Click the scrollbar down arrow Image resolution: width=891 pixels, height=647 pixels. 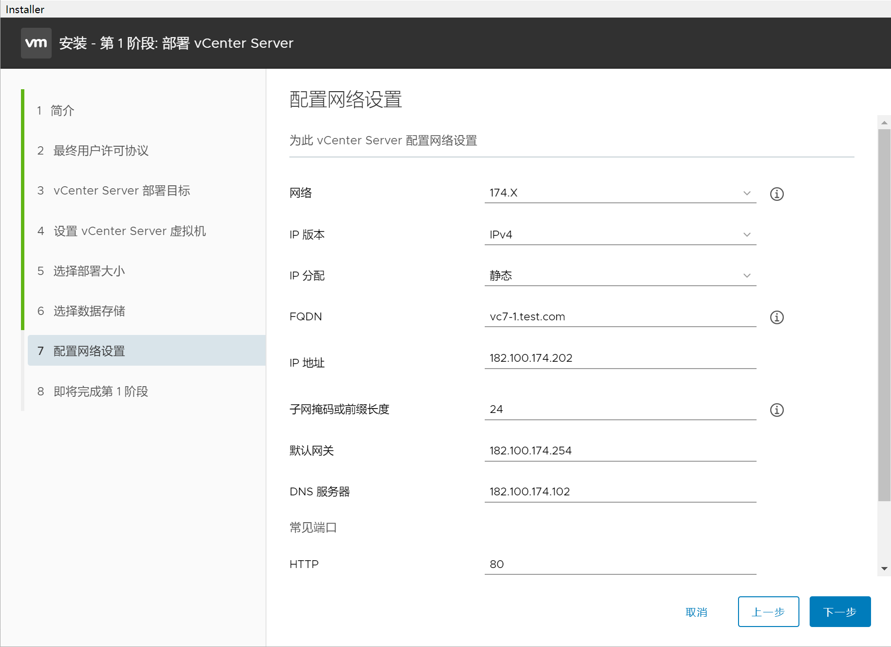tap(884, 569)
